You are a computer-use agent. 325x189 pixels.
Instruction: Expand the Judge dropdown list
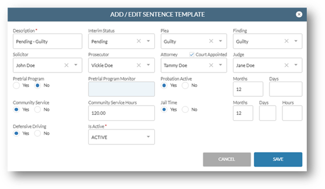[296, 65]
